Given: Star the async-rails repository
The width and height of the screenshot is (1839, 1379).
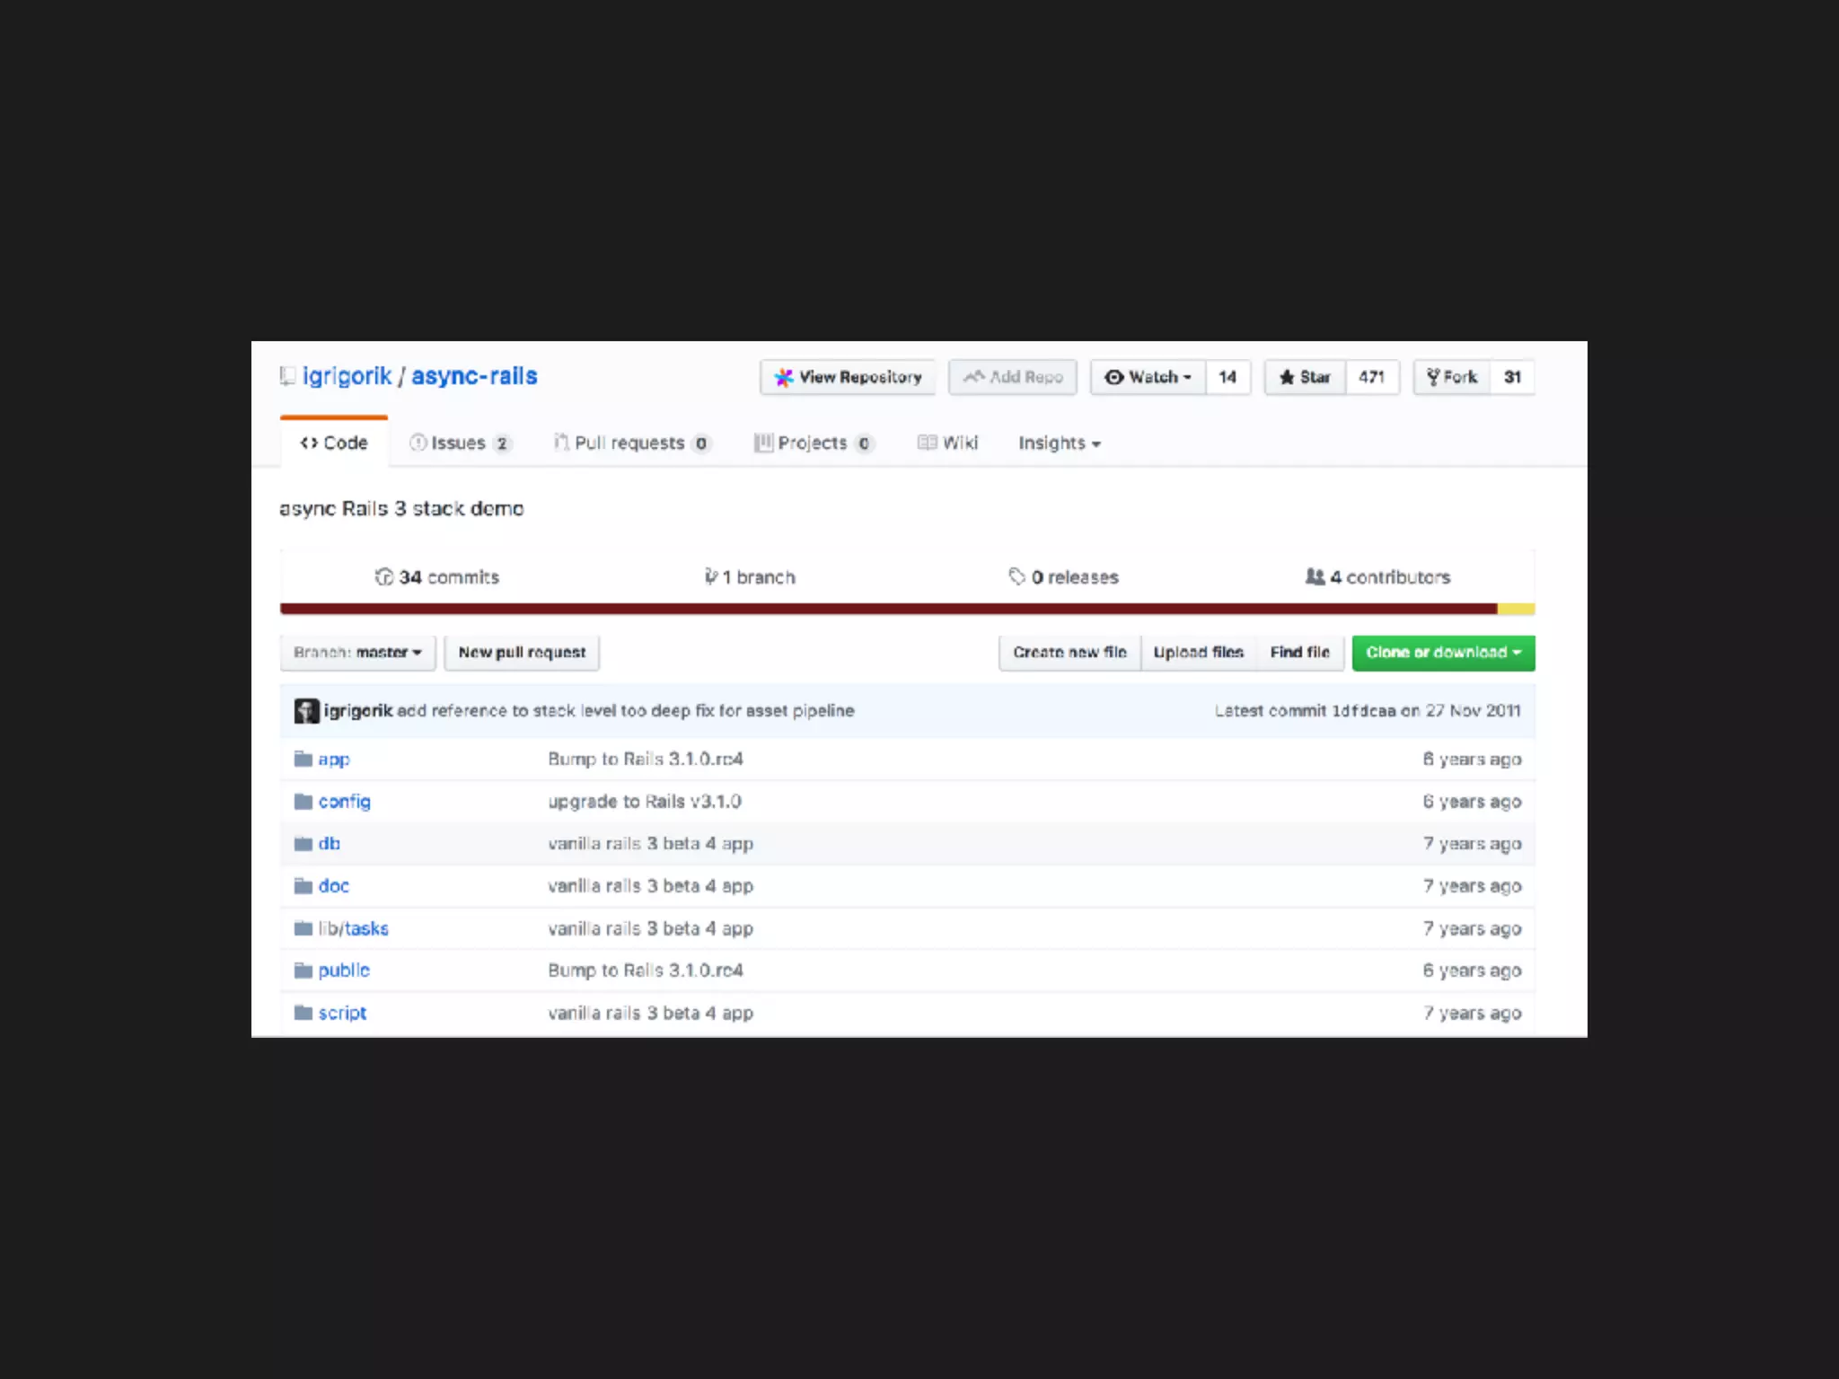Looking at the screenshot, I should point(1305,377).
